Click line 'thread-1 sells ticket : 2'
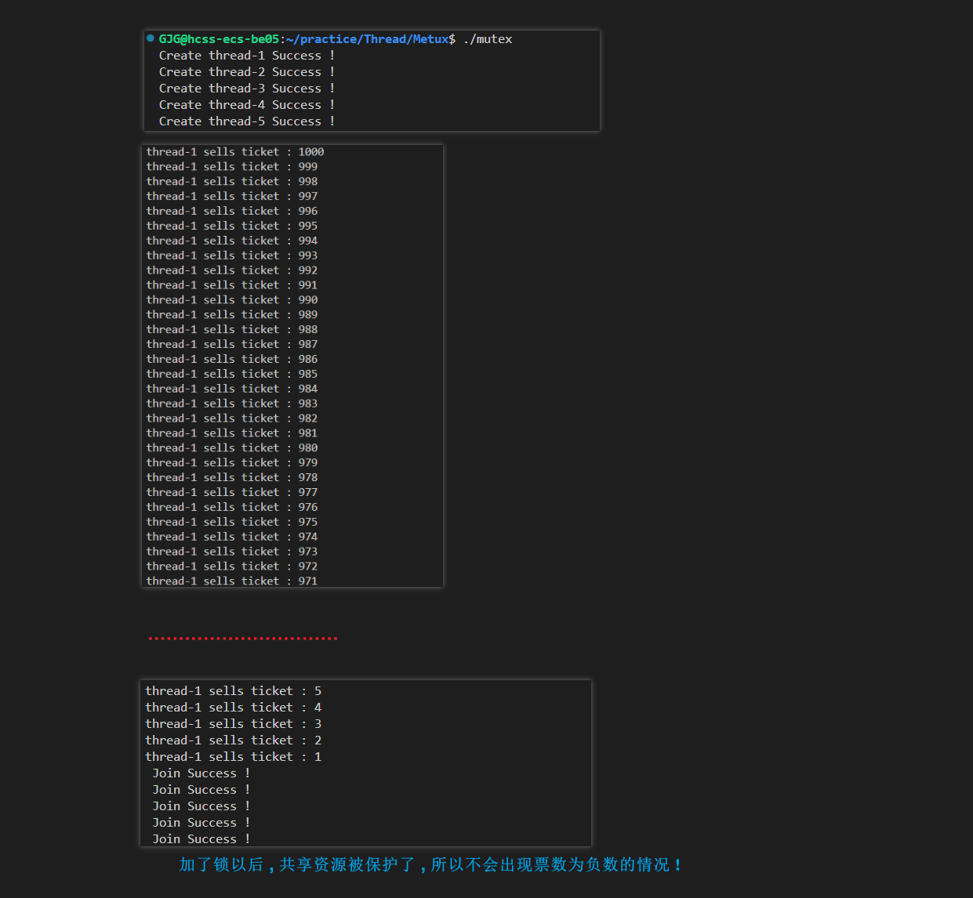The height and width of the screenshot is (898, 973). [234, 740]
